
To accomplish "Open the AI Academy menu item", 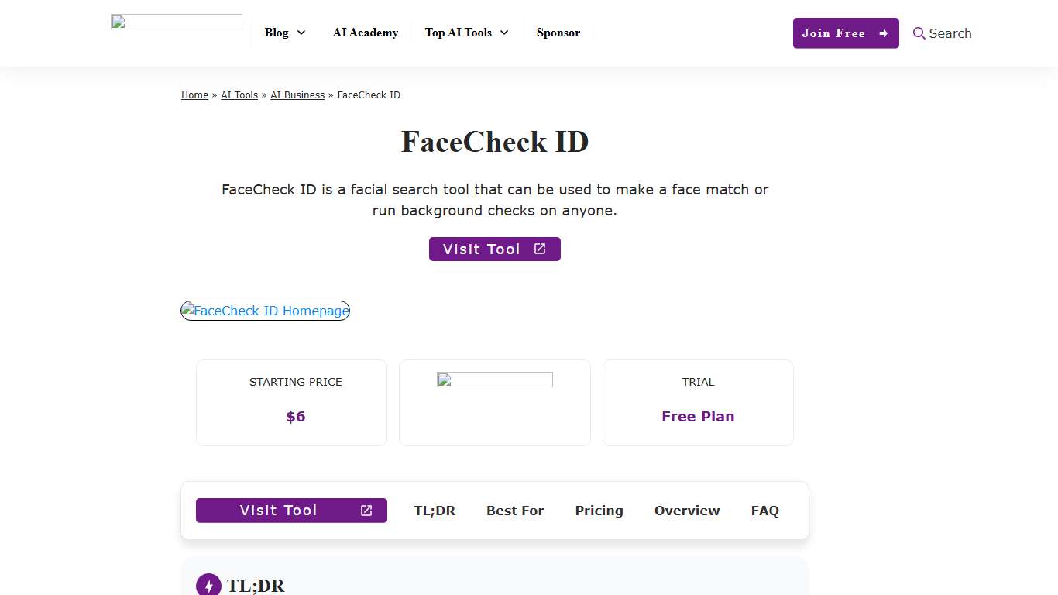I will pos(365,33).
